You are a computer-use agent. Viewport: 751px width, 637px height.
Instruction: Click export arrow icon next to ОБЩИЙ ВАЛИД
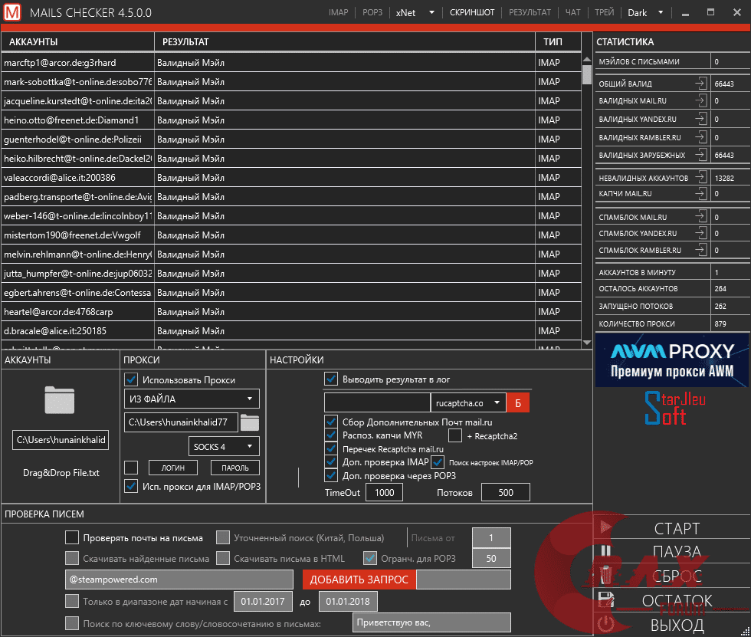coord(700,83)
